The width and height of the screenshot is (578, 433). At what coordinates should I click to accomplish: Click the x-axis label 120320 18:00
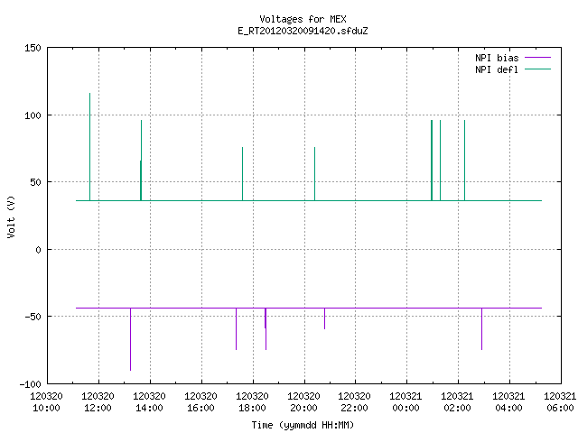pyautogui.click(x=252, y=402)
